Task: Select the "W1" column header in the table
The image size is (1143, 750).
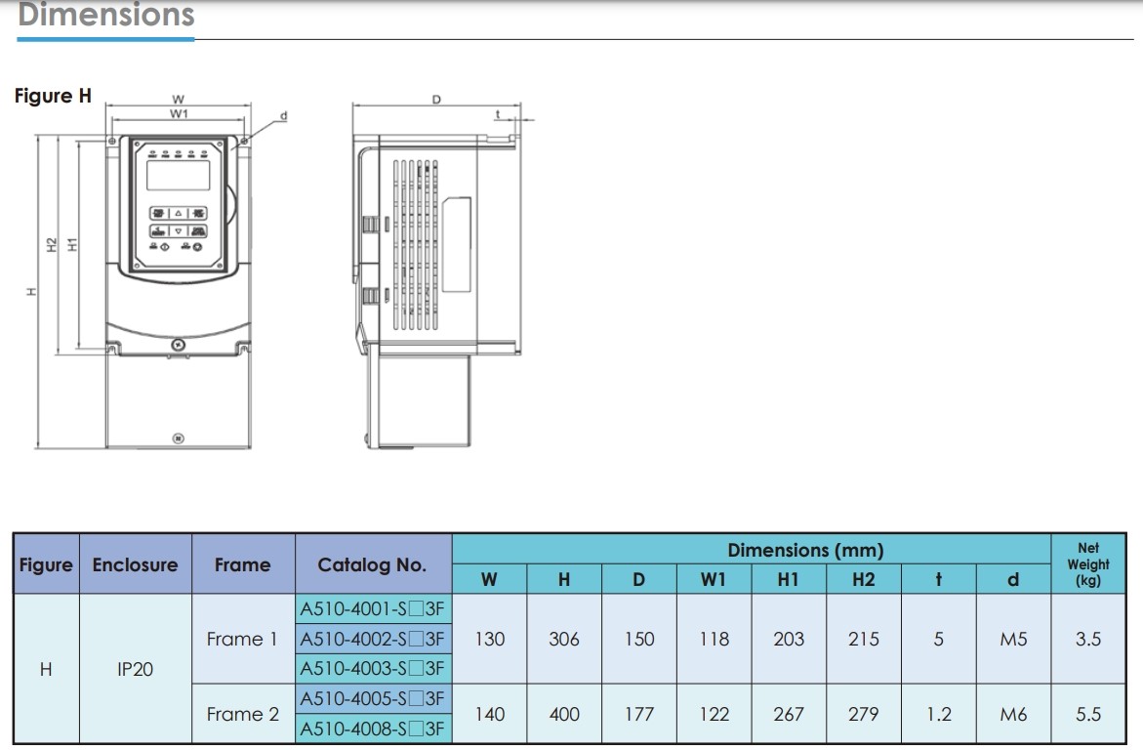Action: coord(714,579)
